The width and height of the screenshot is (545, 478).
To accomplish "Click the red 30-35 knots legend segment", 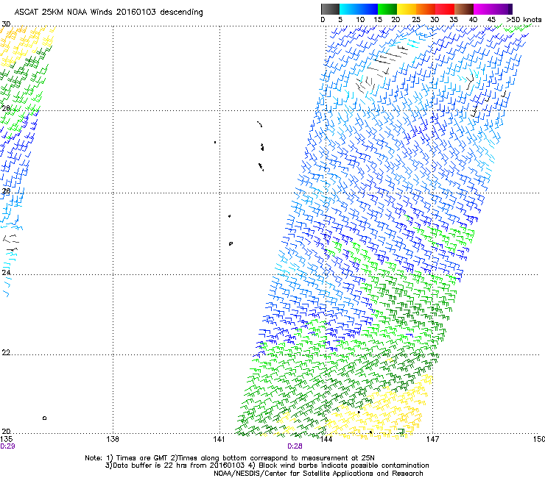I will [445, 9].
